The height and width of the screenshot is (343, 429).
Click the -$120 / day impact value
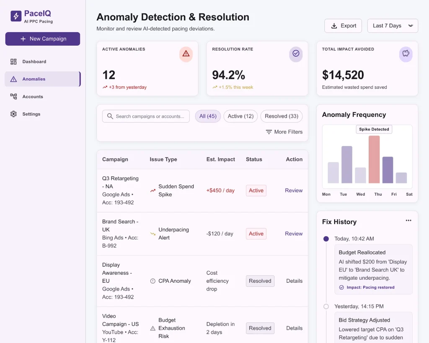[220, 234]
